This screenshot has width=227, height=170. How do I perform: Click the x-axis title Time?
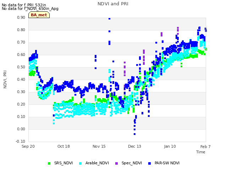point(201,152)
